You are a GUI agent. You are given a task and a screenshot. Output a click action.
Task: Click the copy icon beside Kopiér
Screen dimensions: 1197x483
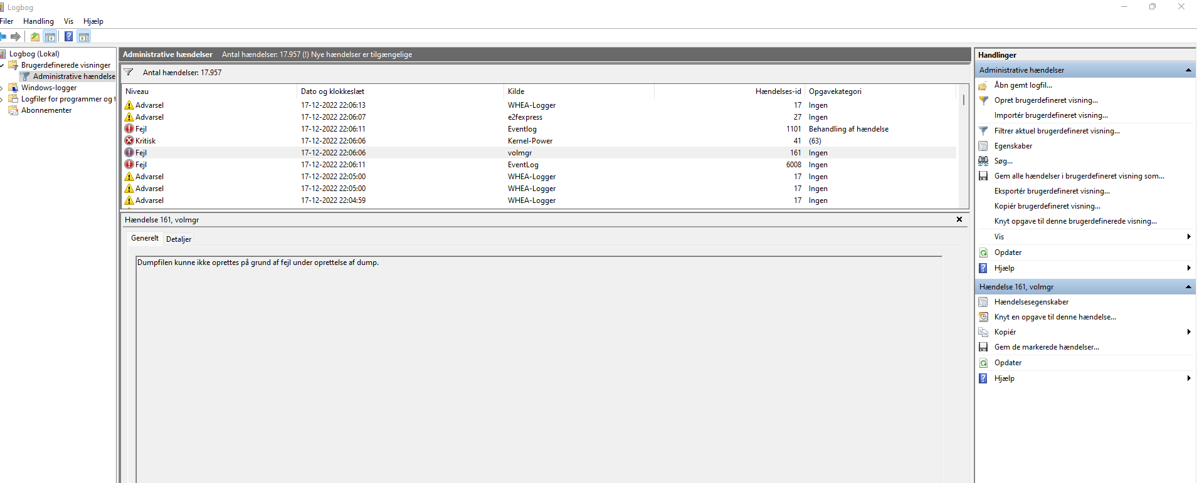point(983,332)
